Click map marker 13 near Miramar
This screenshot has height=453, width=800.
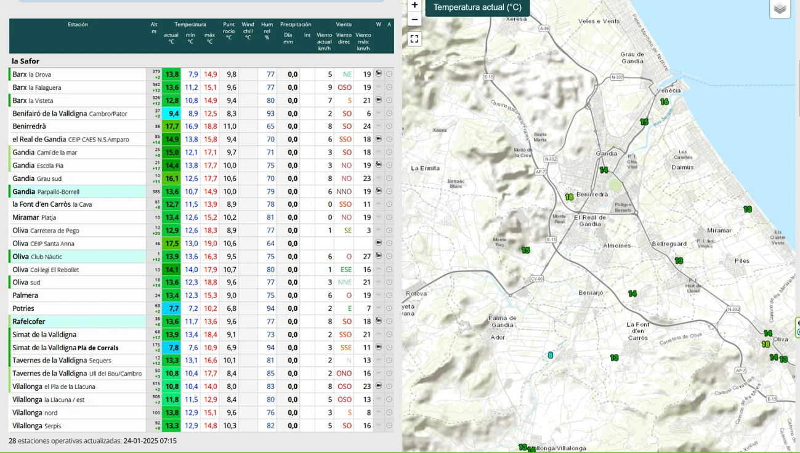point(747,209)
